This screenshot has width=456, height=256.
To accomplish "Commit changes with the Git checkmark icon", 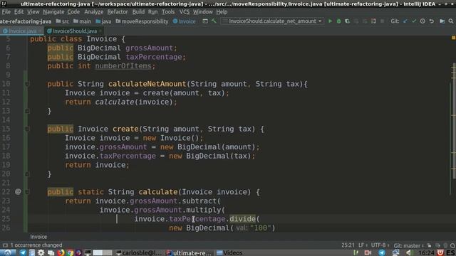I will (x=414, y=21).
